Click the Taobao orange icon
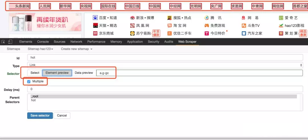The height and width of the screenshot is (140, 308). point(169,26)
